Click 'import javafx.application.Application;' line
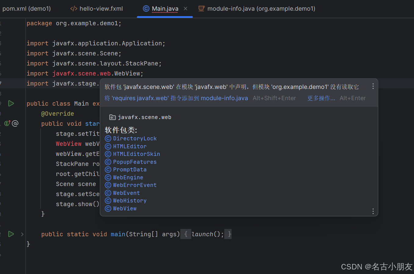Viewport: 414px width, 274px height. tap(96, 43)
